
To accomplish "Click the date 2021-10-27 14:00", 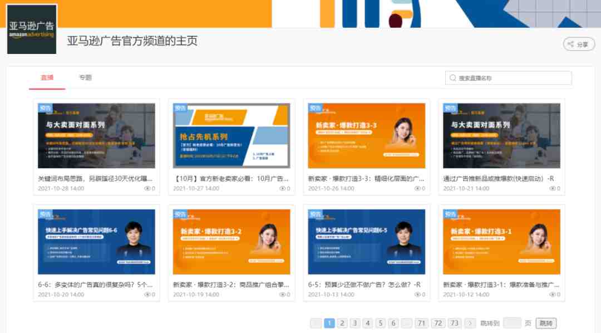I will coord(196,188).
